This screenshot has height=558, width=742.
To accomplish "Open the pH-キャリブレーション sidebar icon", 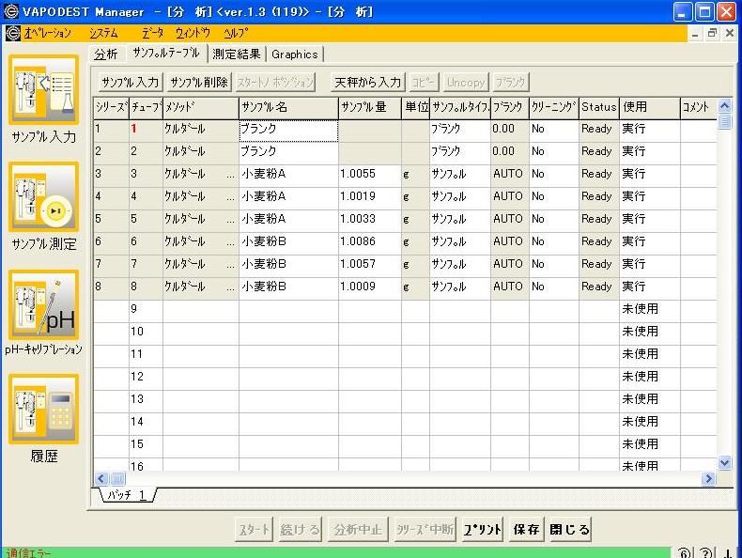I will tap(43, 304).
